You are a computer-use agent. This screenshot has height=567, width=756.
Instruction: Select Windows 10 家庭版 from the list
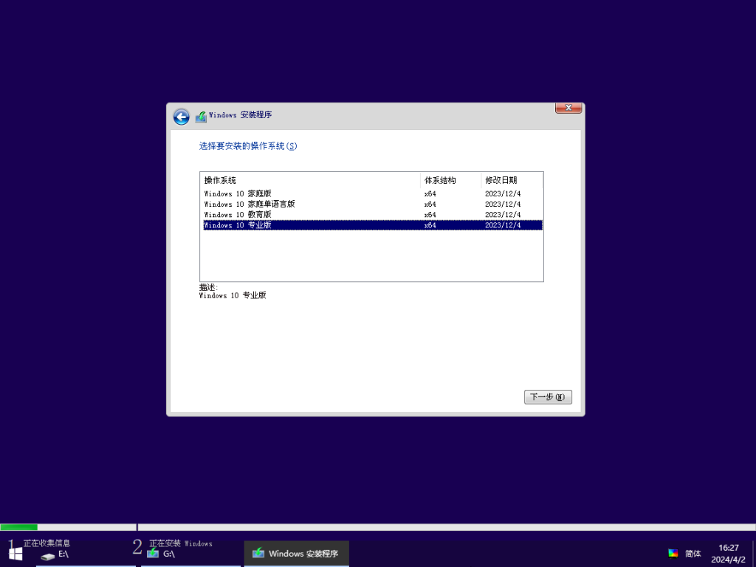pos(238,193)
